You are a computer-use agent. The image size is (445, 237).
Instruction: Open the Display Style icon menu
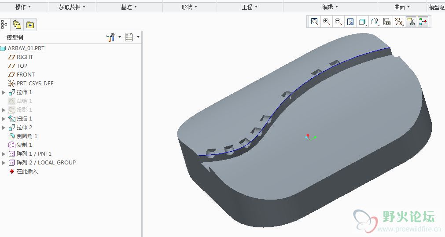click(362, 22)
